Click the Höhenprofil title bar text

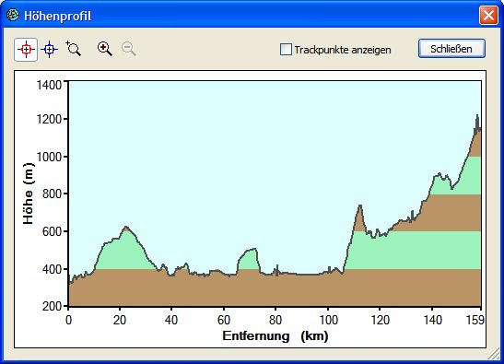pyautogui.click(x=58, y=16)
